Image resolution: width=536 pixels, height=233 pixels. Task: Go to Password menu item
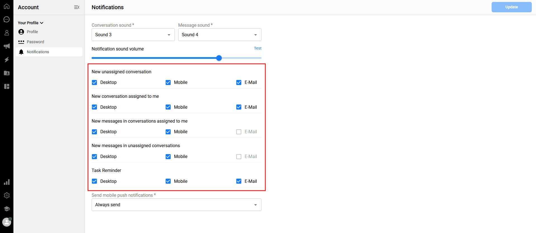point(49,42)
